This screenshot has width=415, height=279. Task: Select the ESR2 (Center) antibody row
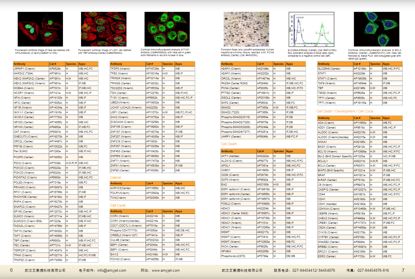[327, 256]
